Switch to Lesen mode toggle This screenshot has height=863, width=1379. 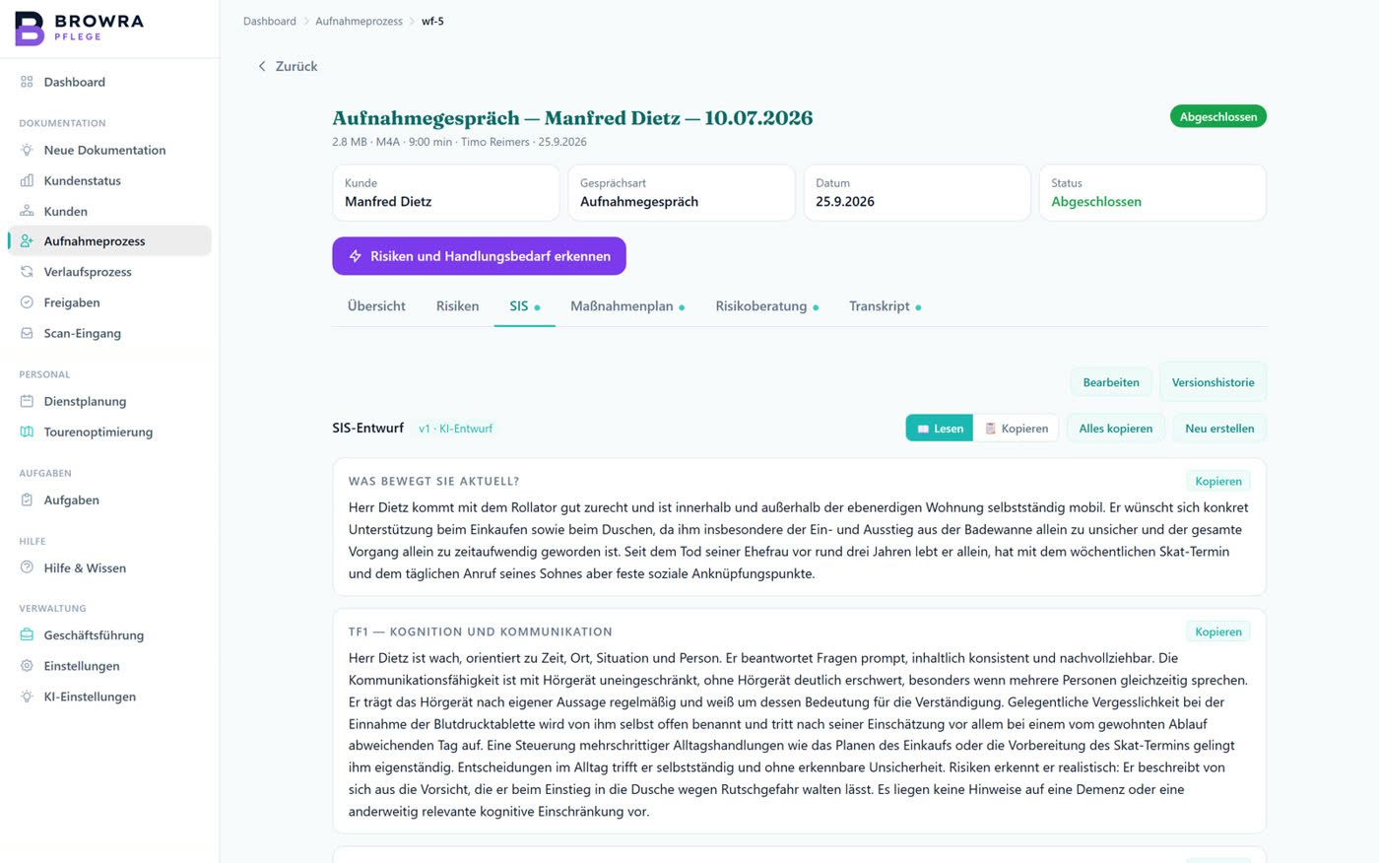pos(940,429)
